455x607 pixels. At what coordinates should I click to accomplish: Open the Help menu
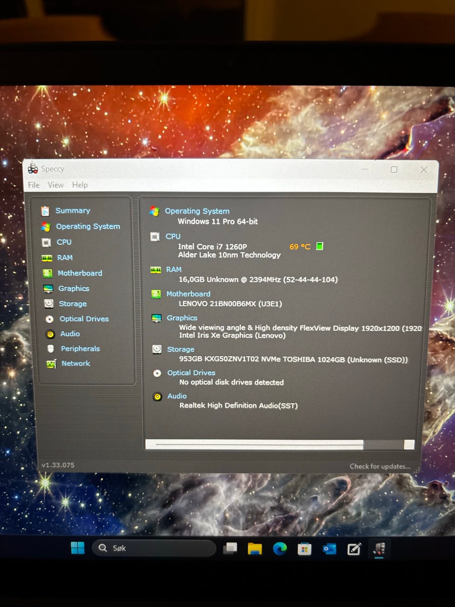click(80, 185)
